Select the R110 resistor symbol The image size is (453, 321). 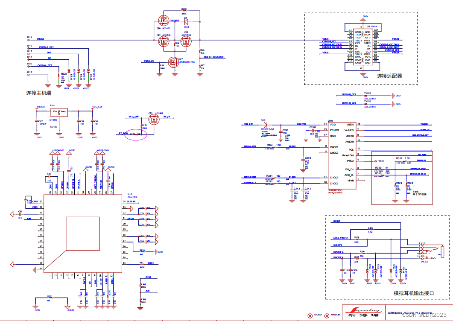[142, 252]
